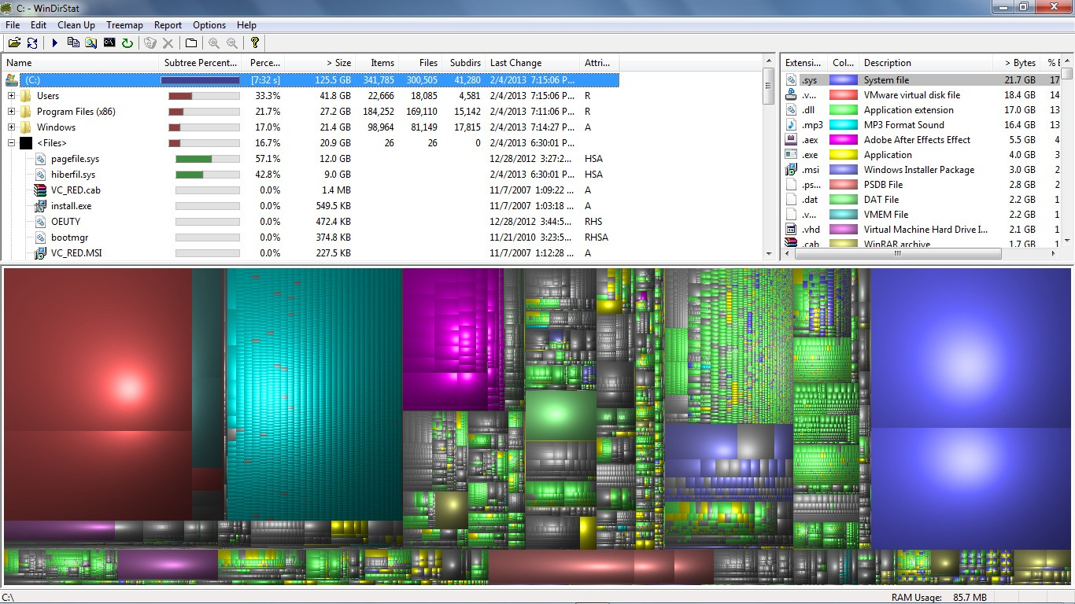The height and width of the screenshot is (604, 1075).
Task: Open the Options menu
Action: 209,25
